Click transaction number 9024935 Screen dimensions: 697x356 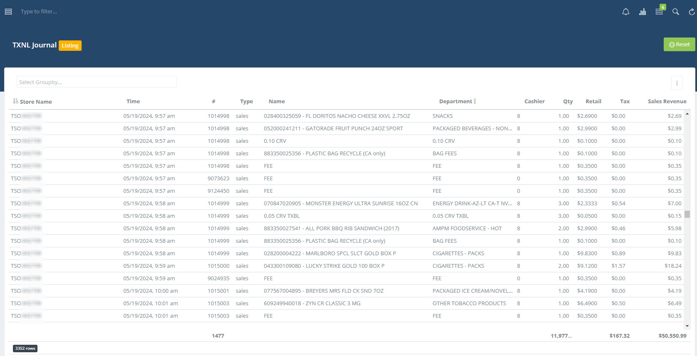click(218, 278)
